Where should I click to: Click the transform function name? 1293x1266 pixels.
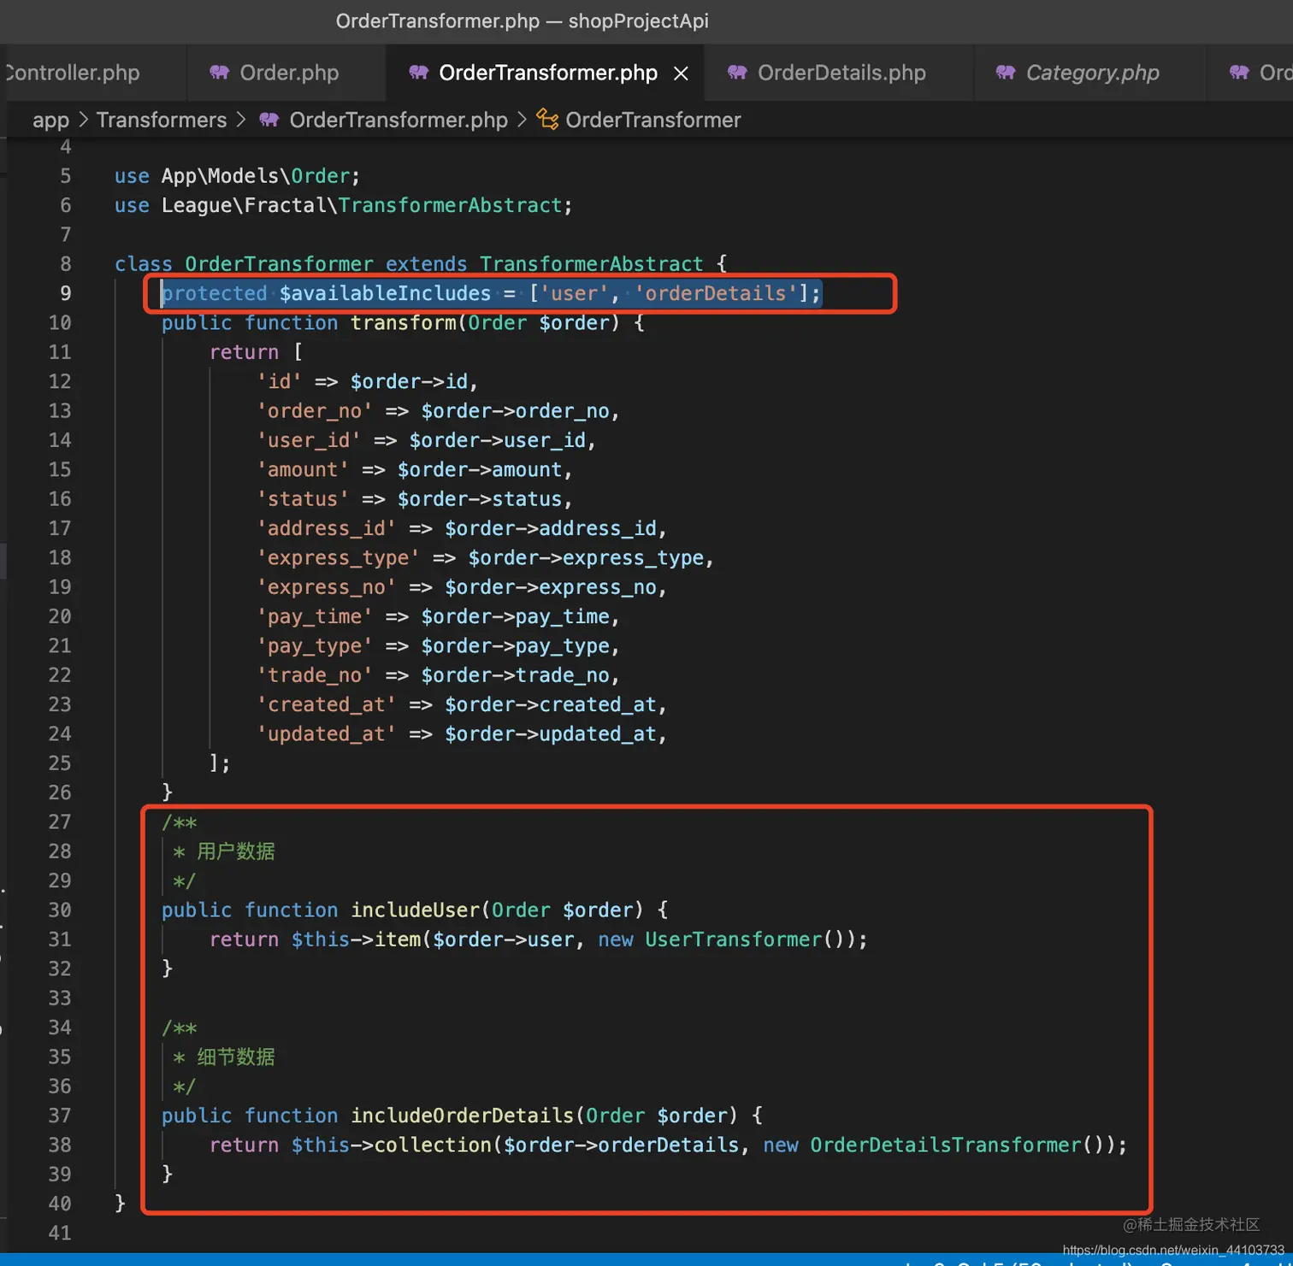(403, 322)
